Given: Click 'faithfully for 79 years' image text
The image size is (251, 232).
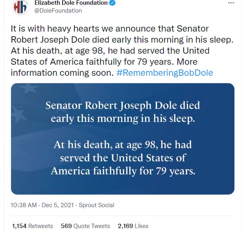Looking at the screenshot, I should click(x=144, y=171).
